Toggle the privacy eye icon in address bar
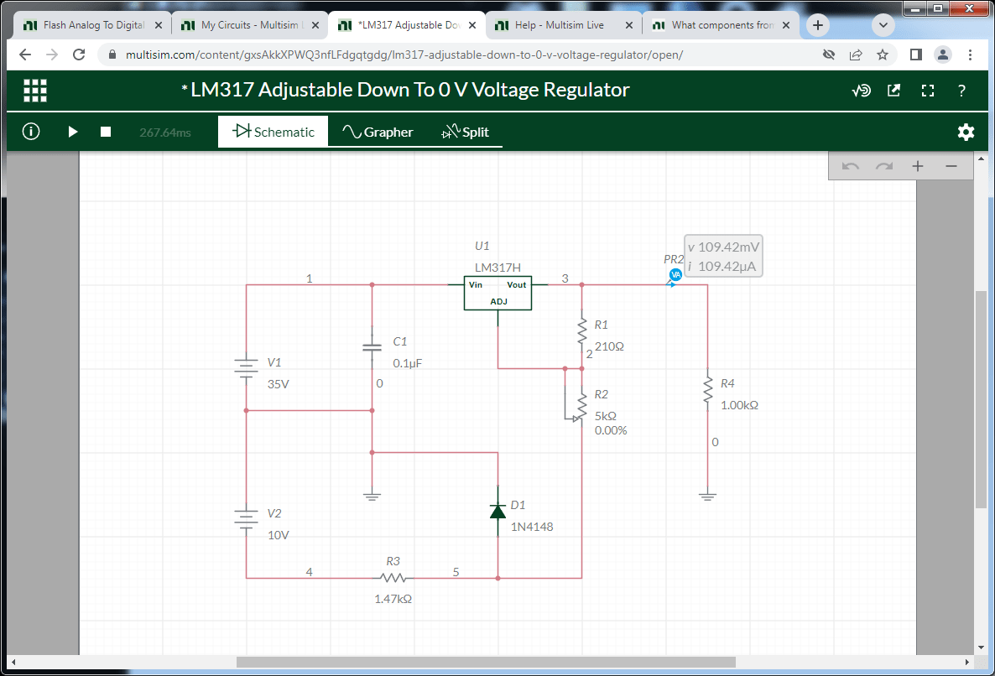This screenshot has height=676, width=995. pyautogui.click(x=828, y=54)
